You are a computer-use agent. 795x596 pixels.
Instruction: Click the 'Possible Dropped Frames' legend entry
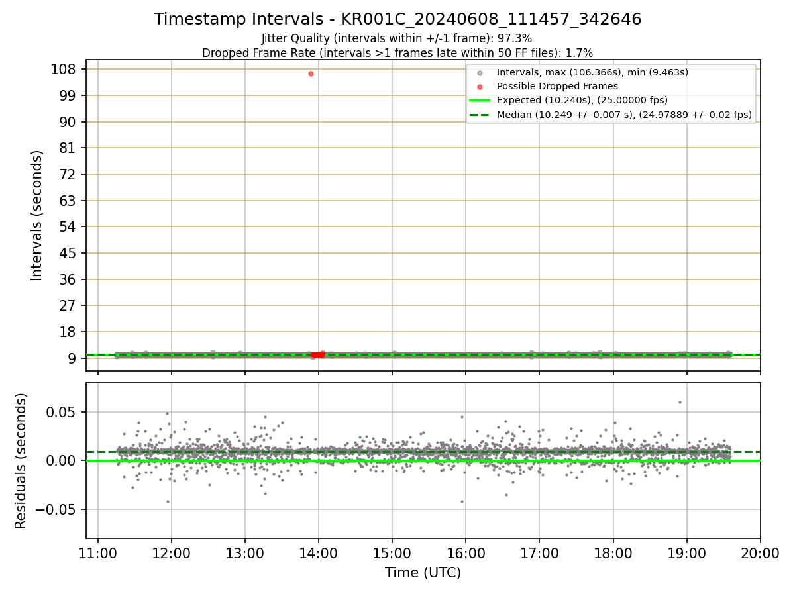[557, 86]
